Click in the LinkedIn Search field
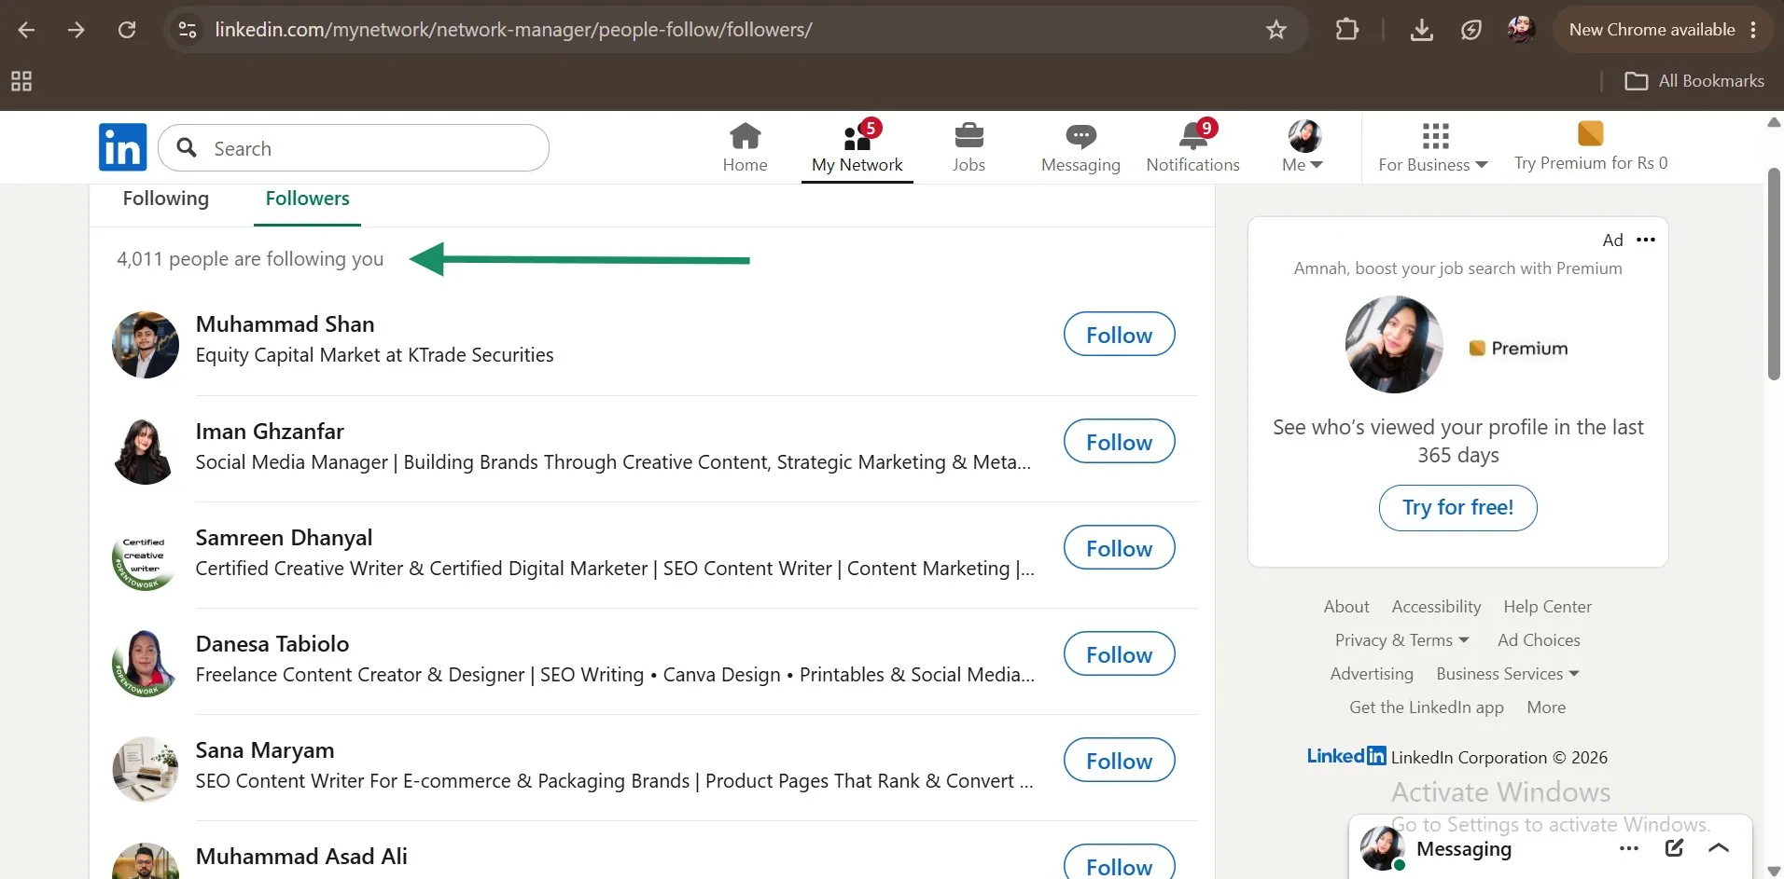The width and height of the screenshot is (1784, 879). tap(354, 148)
